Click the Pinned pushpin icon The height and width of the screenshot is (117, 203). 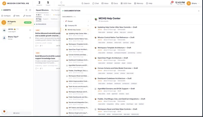tap(66, 21)
